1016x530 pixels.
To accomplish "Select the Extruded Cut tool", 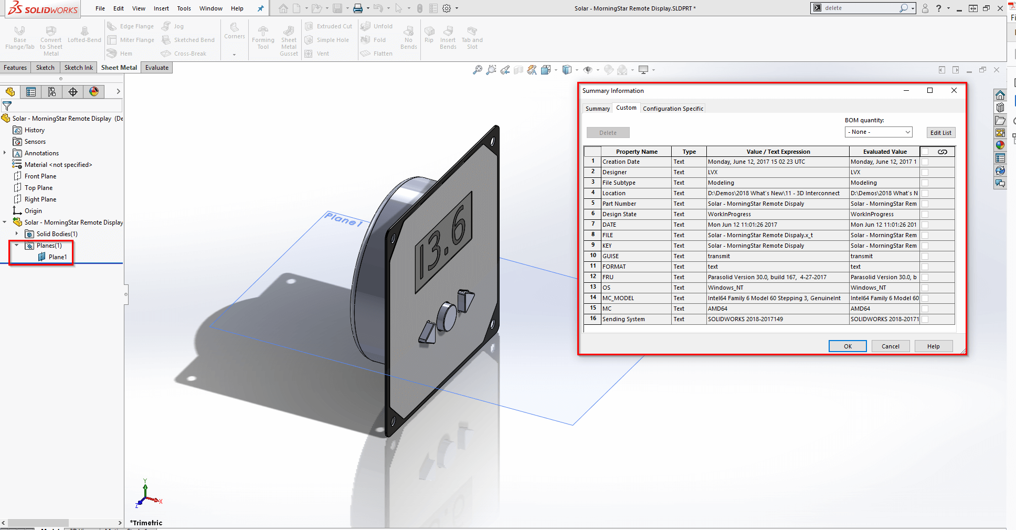I will [x=329, y=26].
